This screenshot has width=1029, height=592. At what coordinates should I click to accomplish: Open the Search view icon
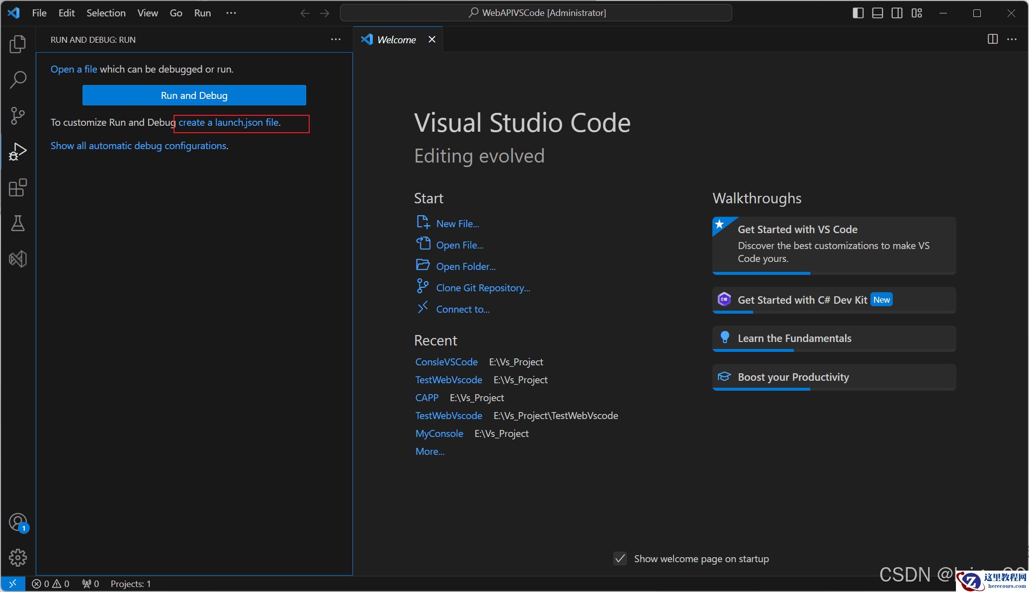coord(18,80)
